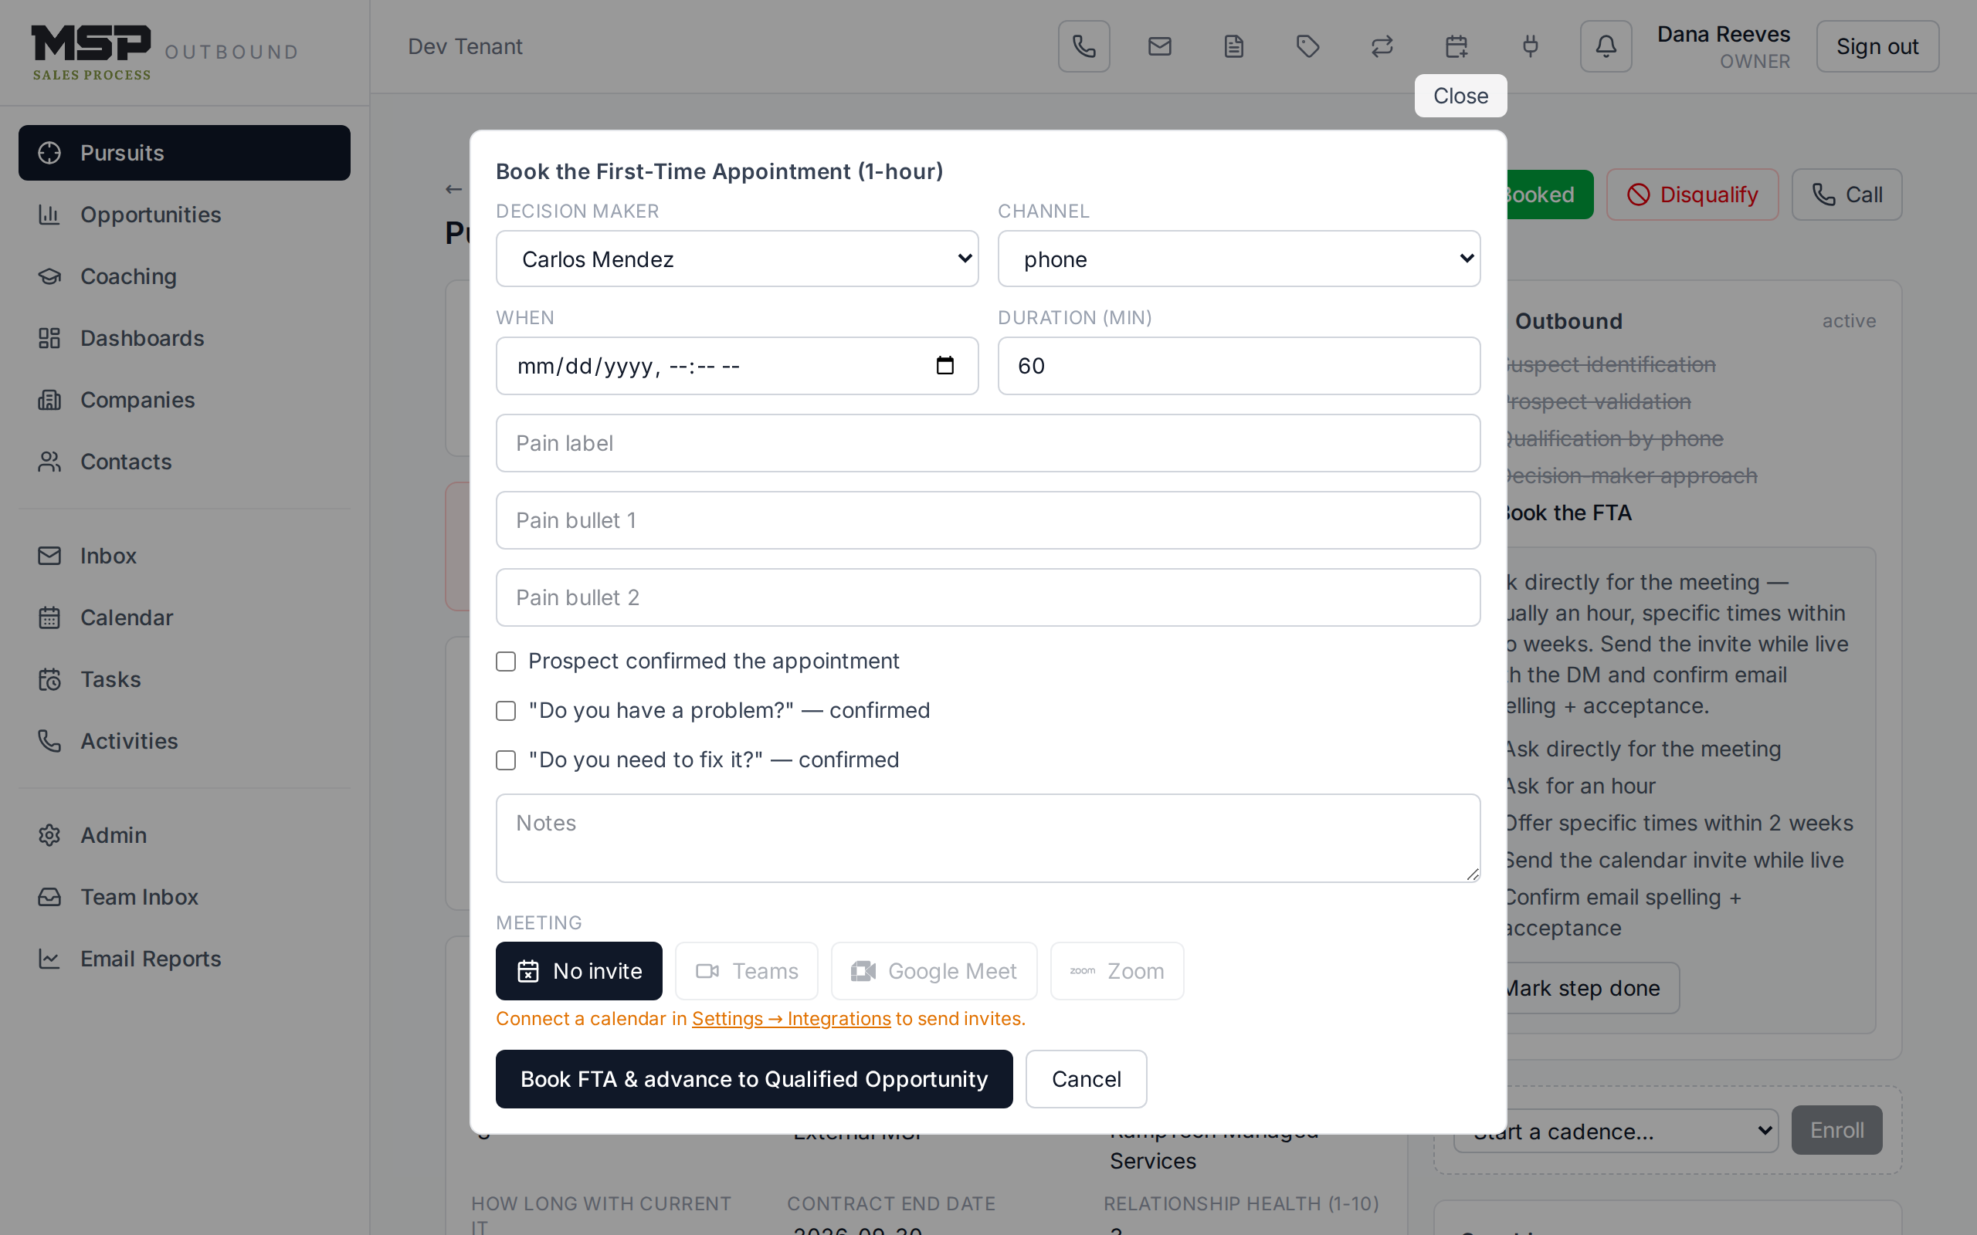Click the Pain bullet 2 input
The width and height of the screenshot is (1977, 1235).
point(988,598)
